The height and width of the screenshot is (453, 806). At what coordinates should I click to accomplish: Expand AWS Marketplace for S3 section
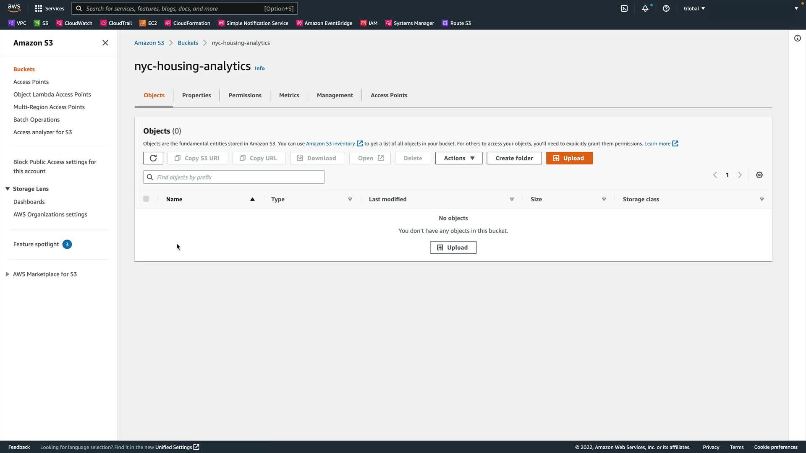pos(8,274)
